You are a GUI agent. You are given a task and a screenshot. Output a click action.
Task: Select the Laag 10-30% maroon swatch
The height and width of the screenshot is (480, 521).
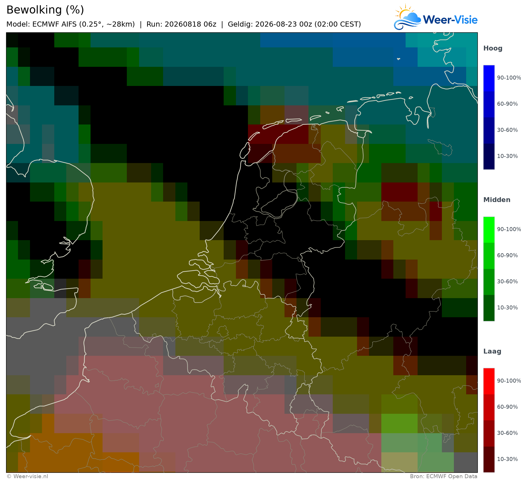click(x=489, y=459)
